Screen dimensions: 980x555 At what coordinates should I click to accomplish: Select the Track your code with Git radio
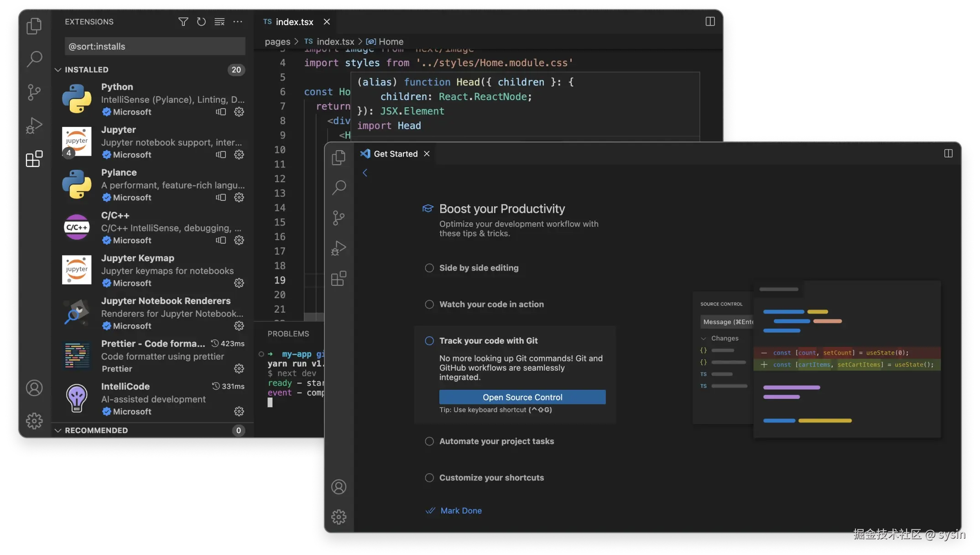coord(429,340)
